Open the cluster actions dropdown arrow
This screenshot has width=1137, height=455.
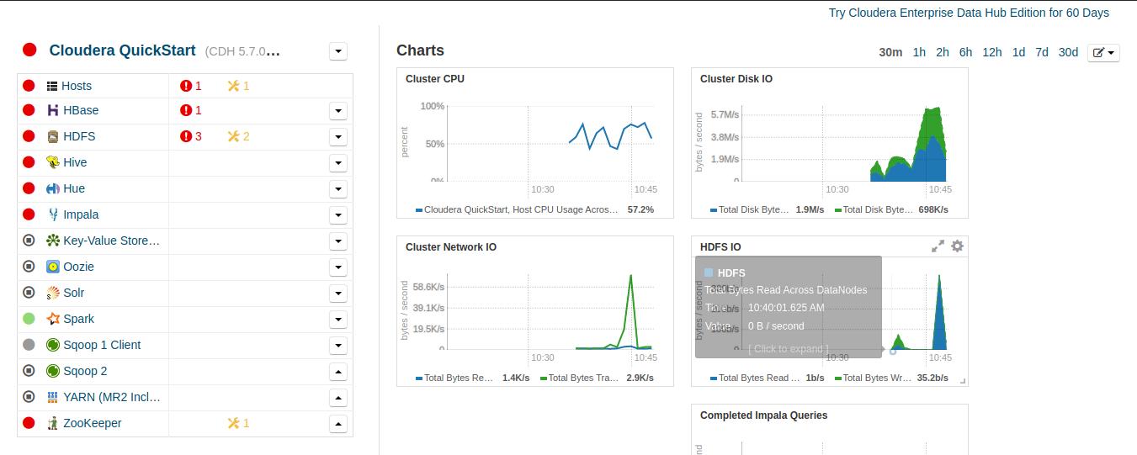coord(338,51)
